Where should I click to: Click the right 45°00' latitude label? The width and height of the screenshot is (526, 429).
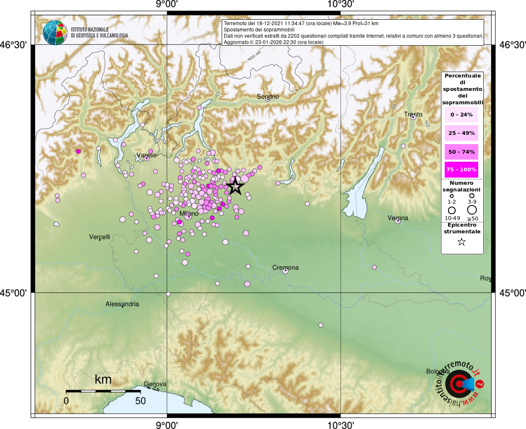(x=513, y=293)
